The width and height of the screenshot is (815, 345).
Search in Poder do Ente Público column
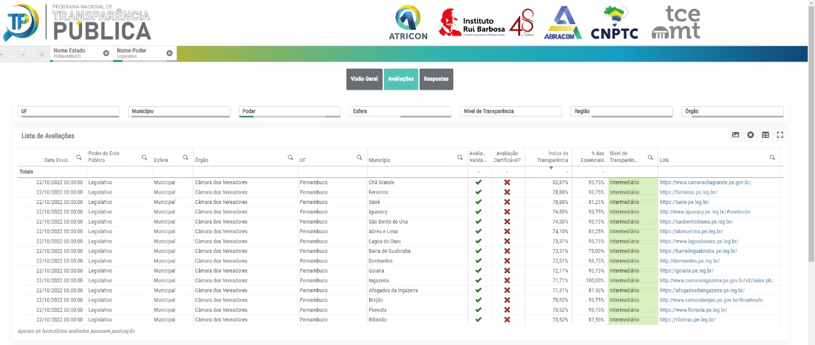145,157
